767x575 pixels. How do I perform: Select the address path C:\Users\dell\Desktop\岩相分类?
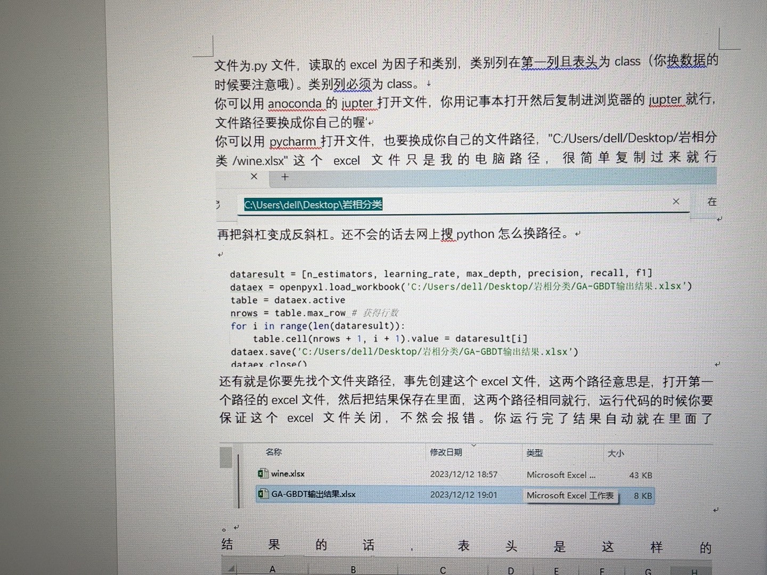313,204
